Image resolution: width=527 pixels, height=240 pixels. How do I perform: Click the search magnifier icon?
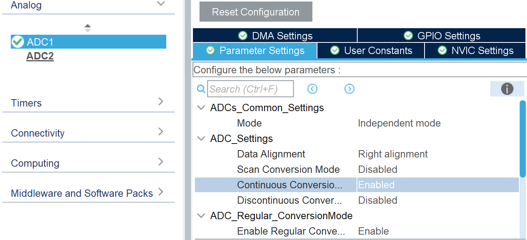point(201,89)
